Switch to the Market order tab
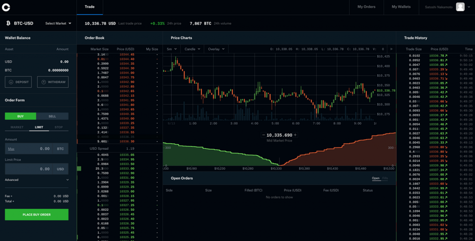 17,127
